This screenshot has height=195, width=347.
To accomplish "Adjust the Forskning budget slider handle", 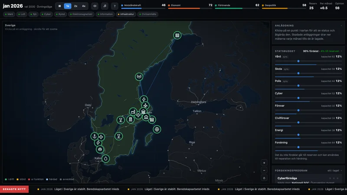I will pos(298,147).
